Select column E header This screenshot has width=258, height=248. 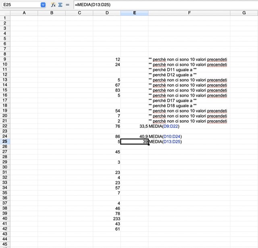134,13
